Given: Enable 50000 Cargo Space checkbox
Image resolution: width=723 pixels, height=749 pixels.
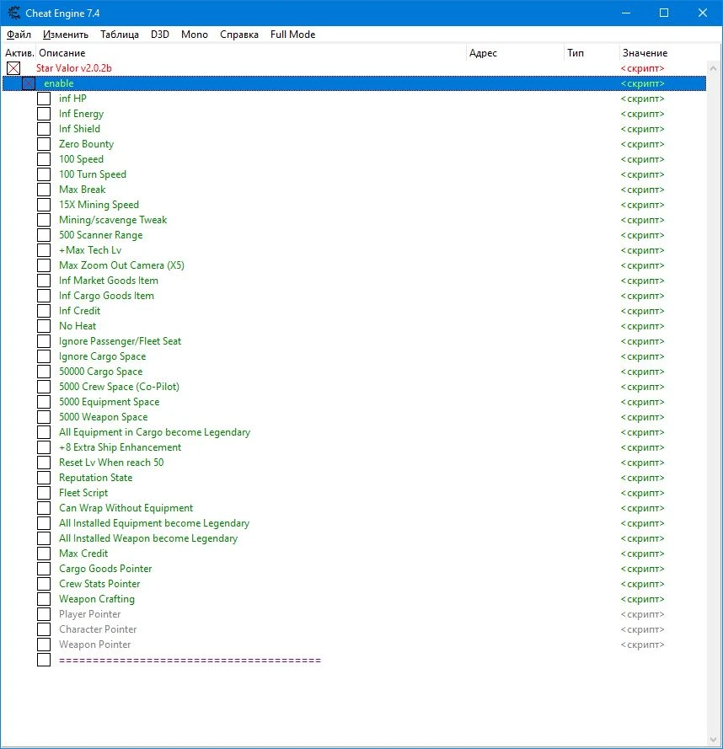Looking at the screenshot, I should 44,372.
